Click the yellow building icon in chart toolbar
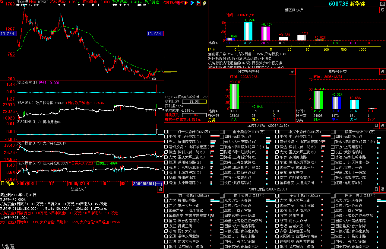This screenshot has height=249, width=386. click(204, 3)
